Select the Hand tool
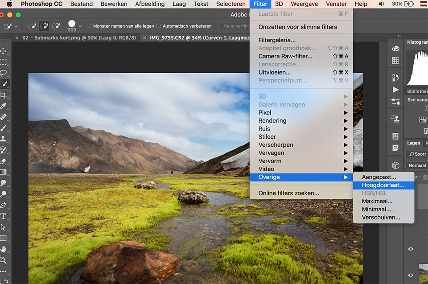The image size is (428, 284). click(x=3, y=249)
